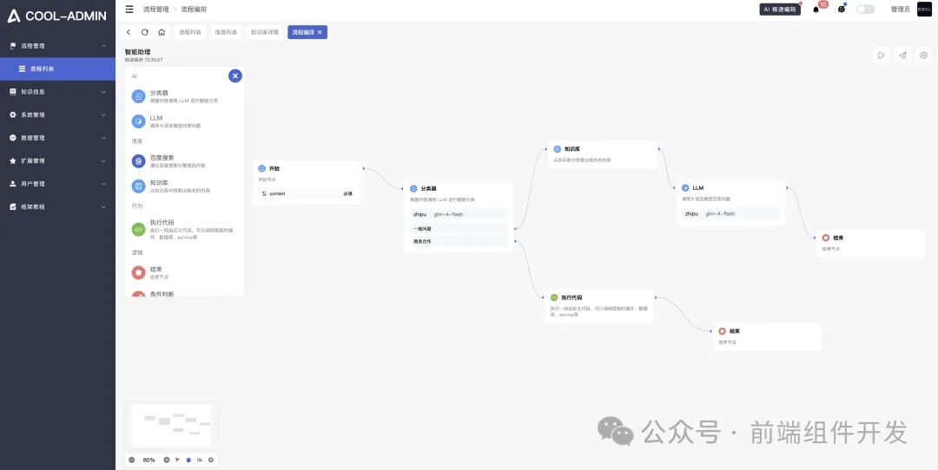This screenshot has height=470, width=938.
Task: Add a 知识库 node from the palette
Action: tap(184, 186)
